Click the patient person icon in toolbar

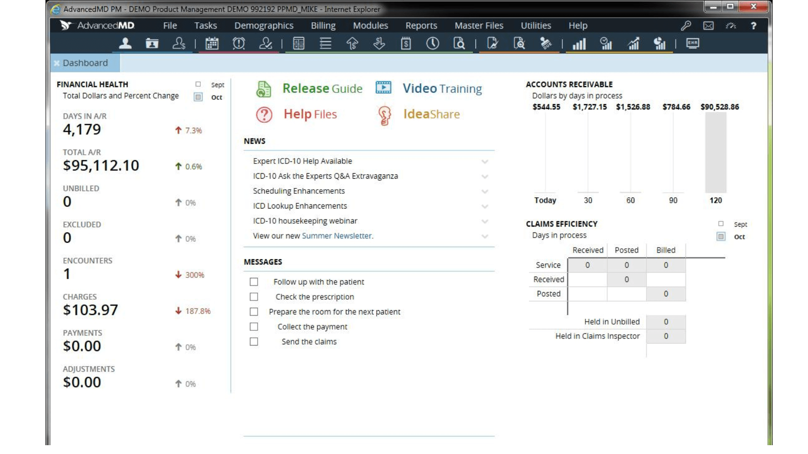(125, 43)
